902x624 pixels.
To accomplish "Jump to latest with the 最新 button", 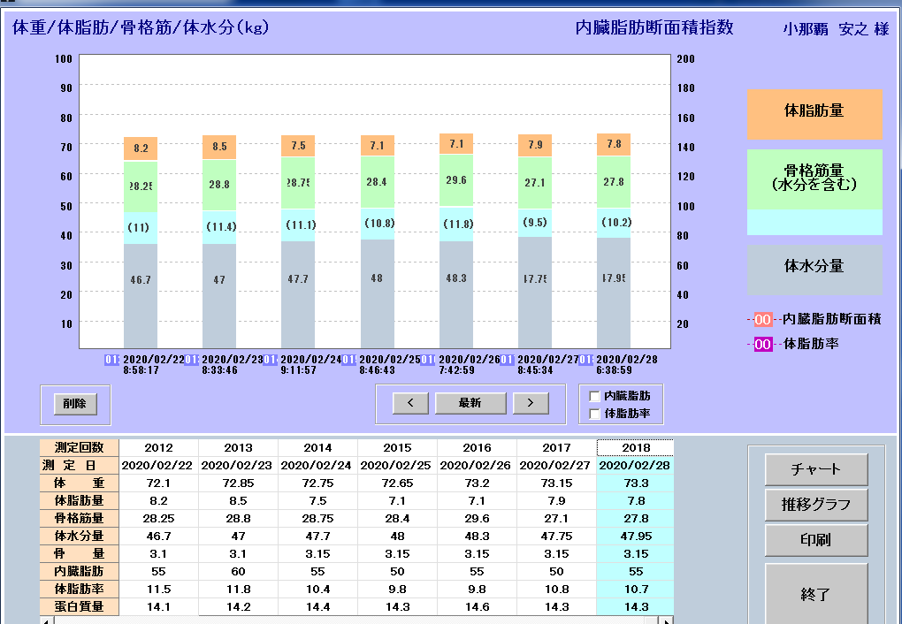I will [470, 403].
